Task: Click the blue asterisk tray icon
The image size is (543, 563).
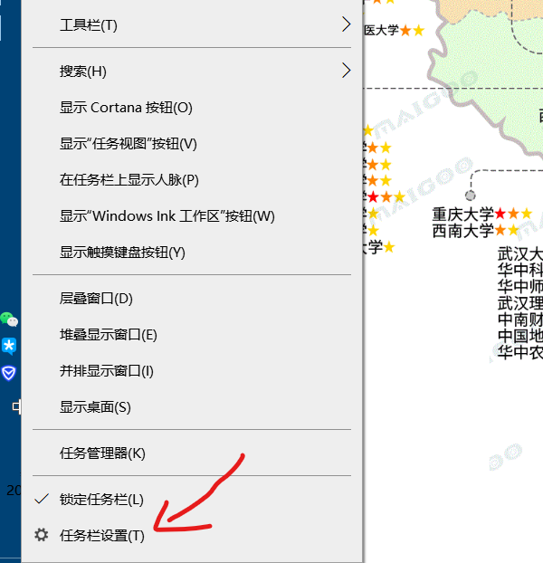Action: (9, 346)
